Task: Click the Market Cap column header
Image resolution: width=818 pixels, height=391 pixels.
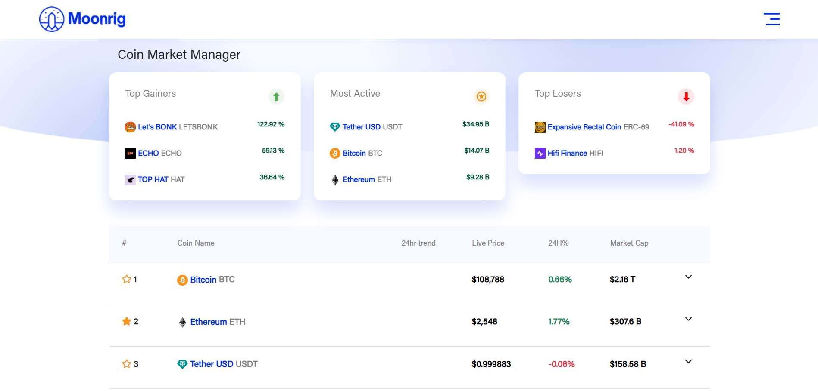Action: 629,243
